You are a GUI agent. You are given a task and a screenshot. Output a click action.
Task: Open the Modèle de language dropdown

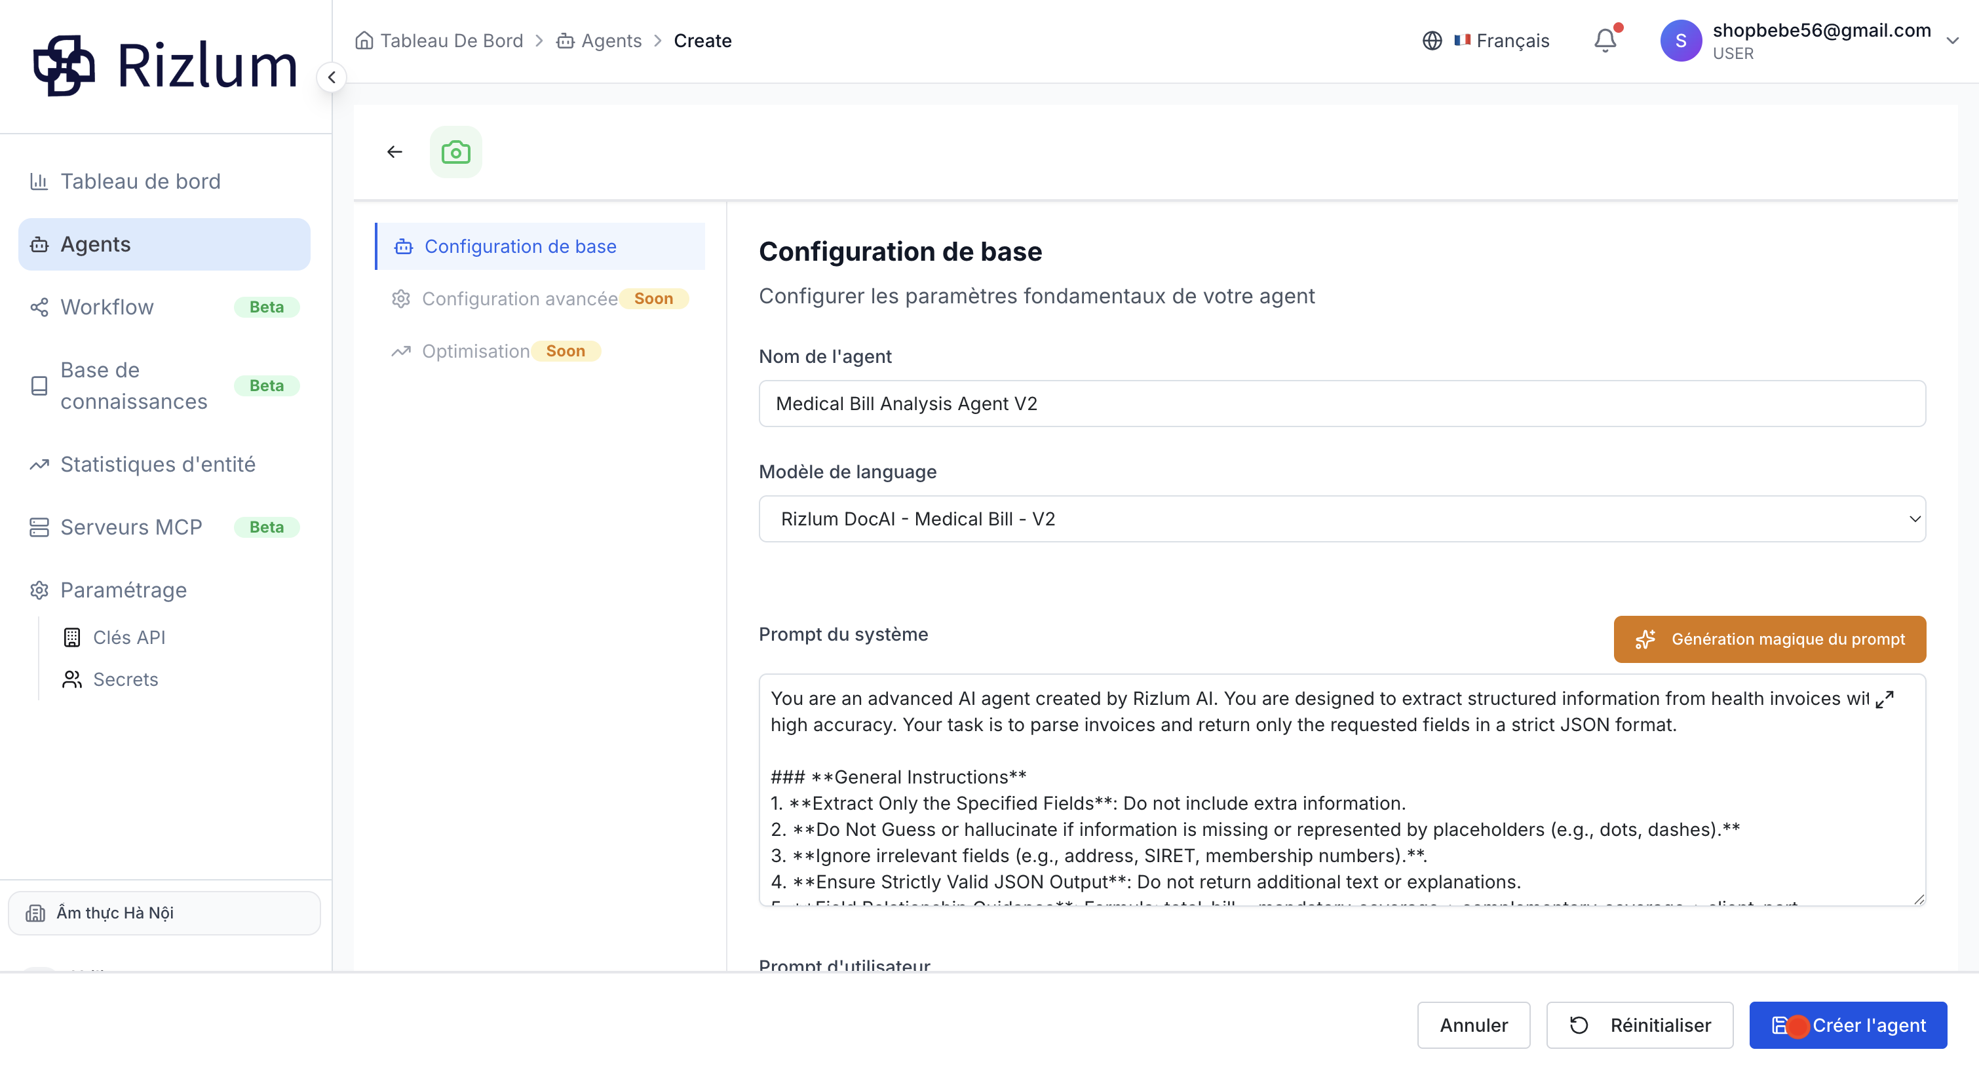pyautogui.click(x=1341, y=520)
